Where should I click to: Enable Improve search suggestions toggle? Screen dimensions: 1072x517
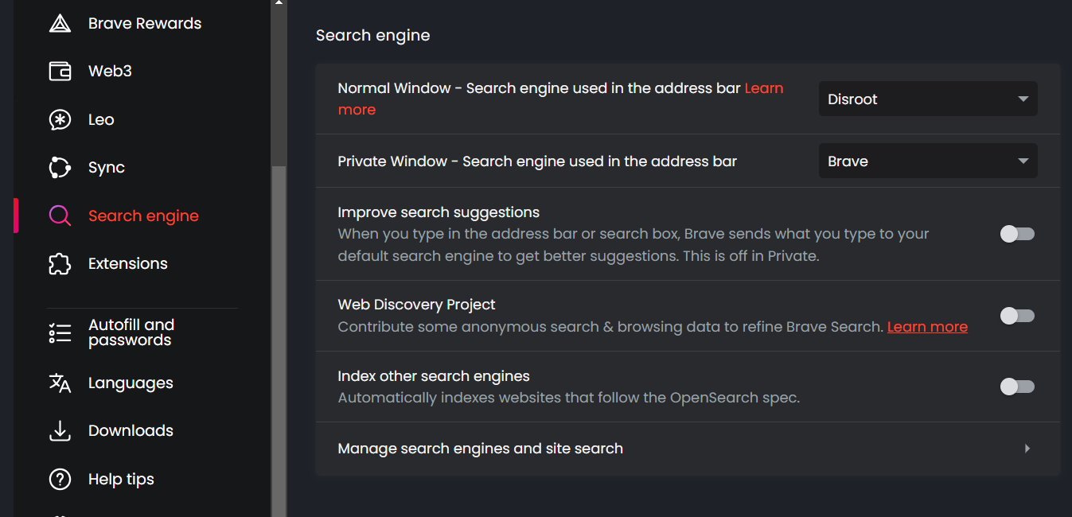(1017, 234)
